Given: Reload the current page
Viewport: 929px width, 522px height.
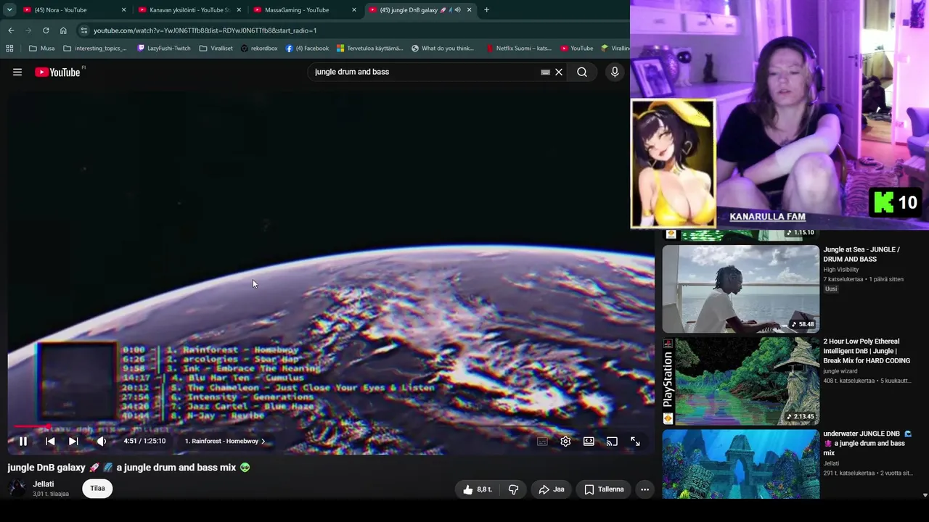Looking at the screenshot, I should click(46, 30).
